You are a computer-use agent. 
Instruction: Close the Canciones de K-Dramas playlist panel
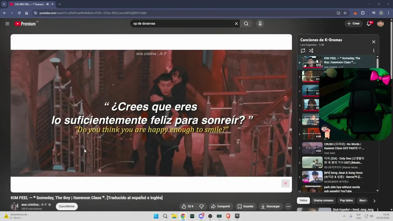374,42
